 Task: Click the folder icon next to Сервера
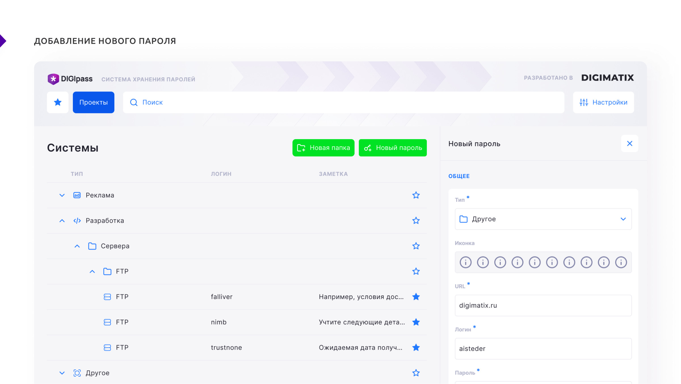click(x=92, y=246)
